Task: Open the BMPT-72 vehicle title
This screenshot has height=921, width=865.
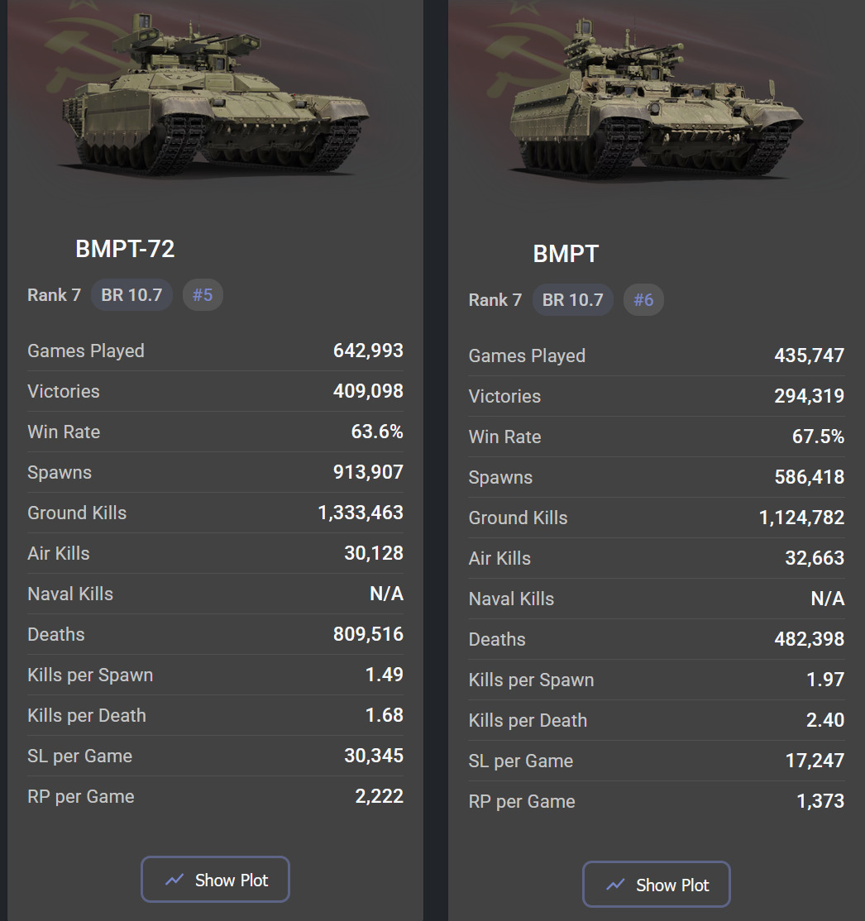Action: pos(125,249)
